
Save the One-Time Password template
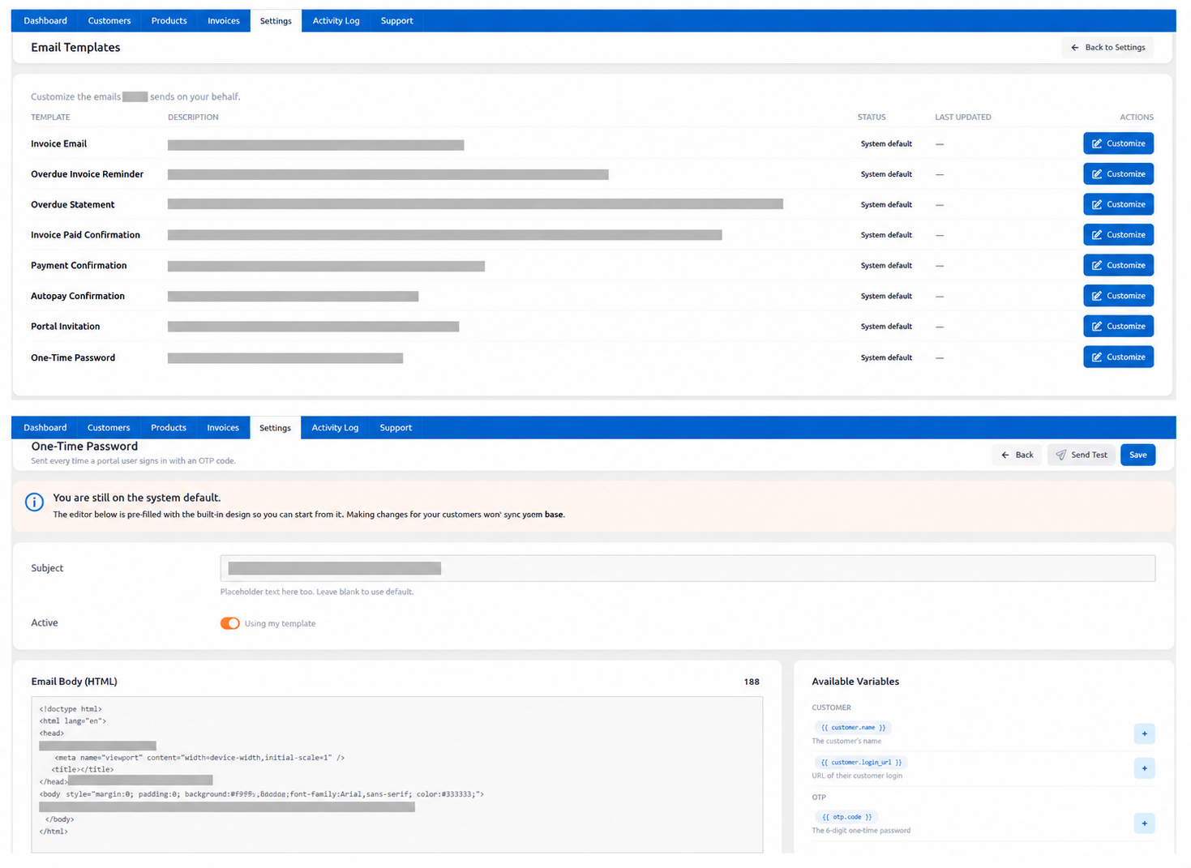click(x=1137, y=455)
